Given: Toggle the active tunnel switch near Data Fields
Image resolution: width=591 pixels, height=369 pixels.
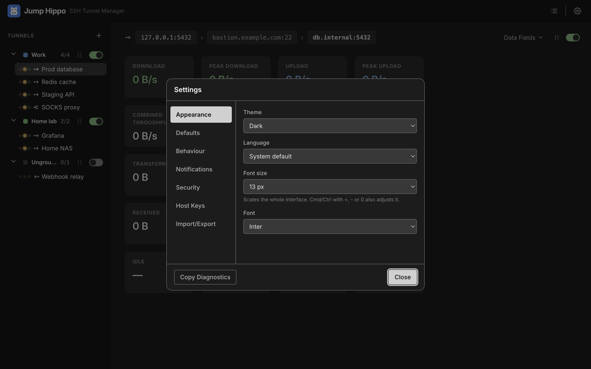Looking at the screenshot, I should (573, 37).
